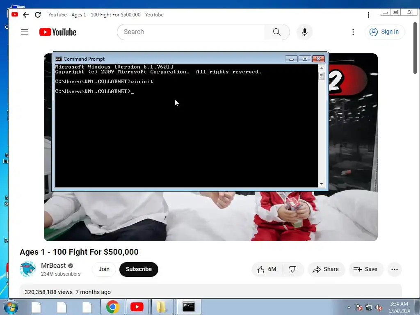Open the YouTube hamburger guide menu
420x315 pixels.
25,32
